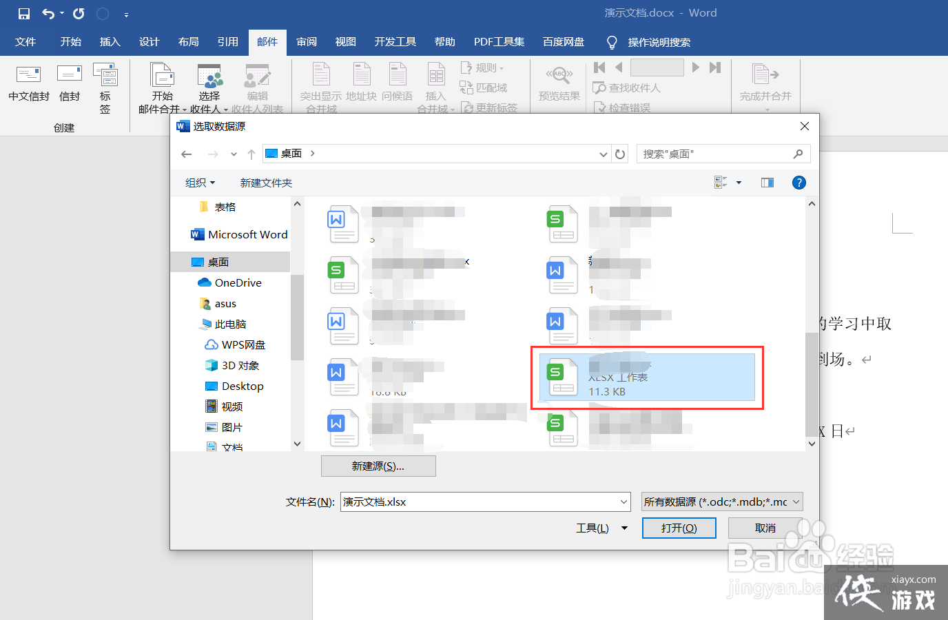The height and width of the screenshot is (620, 948).
Task: Switch to the 布局 ribbon tab
Action: click(188, 42)
